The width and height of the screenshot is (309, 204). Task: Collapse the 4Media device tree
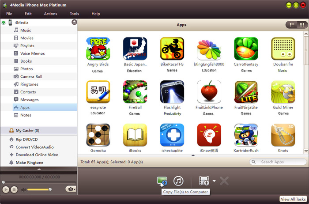(x=4, y=22)
